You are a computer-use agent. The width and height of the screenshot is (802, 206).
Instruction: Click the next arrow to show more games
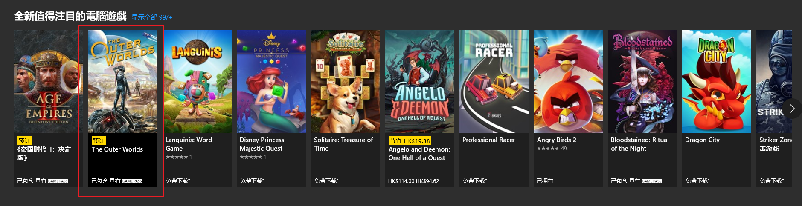tap(792, 109)
